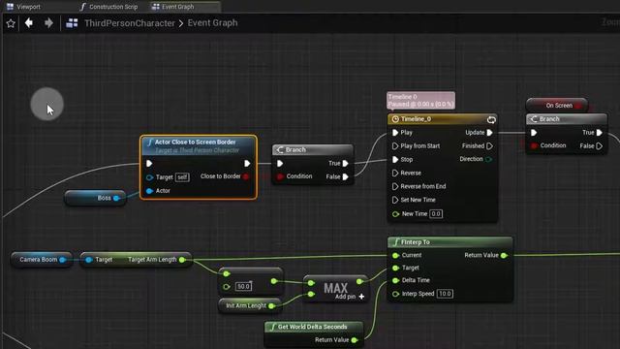Click the Timeline Play input pin
The height and width of the screenshot is (349, 620).
pyautogui.click(x=395, y=133)
